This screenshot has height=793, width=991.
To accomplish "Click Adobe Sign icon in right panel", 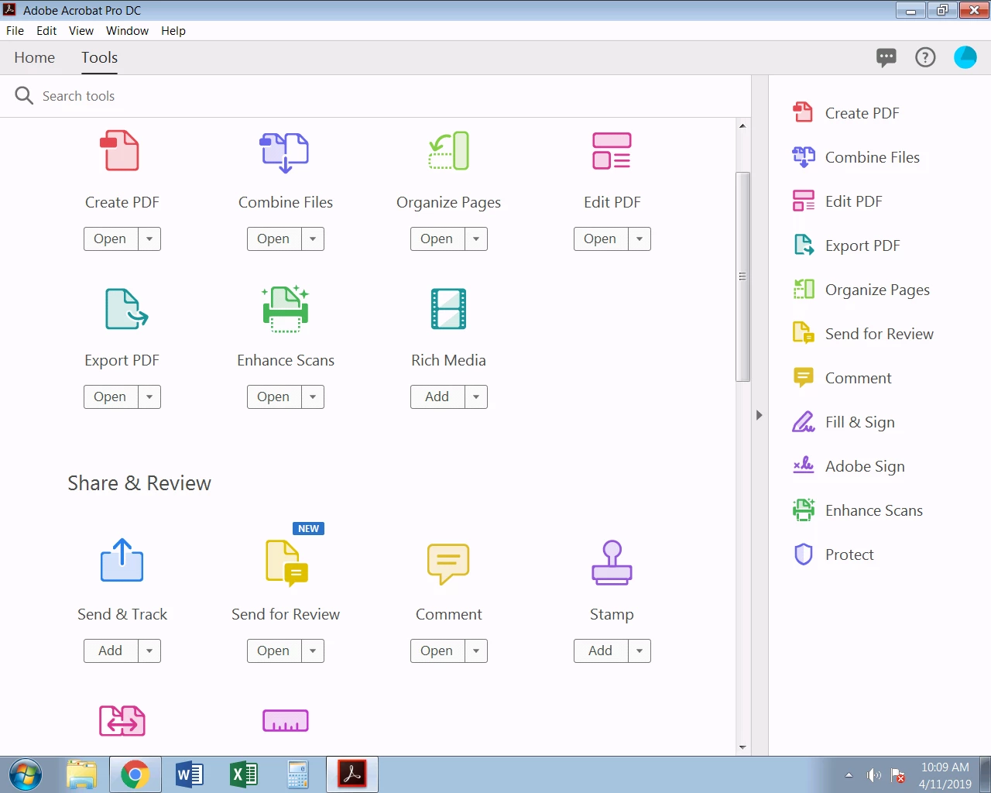I will (x=804, y=466).
